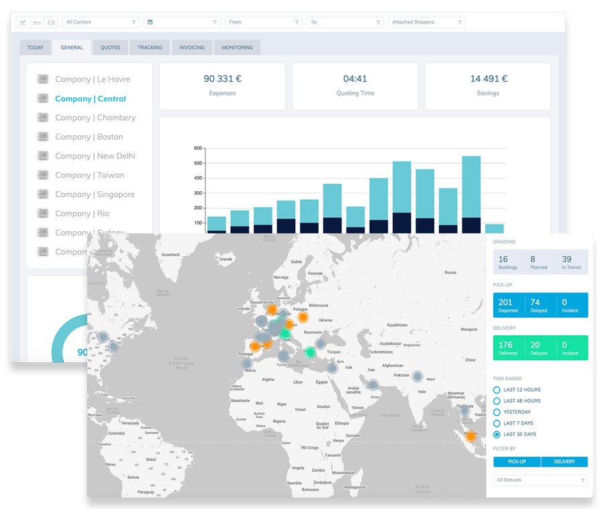Click the gray map marker near Pakistan
Image resolution: width=604 pixels, height=509 pixels.
click(417, 376)
